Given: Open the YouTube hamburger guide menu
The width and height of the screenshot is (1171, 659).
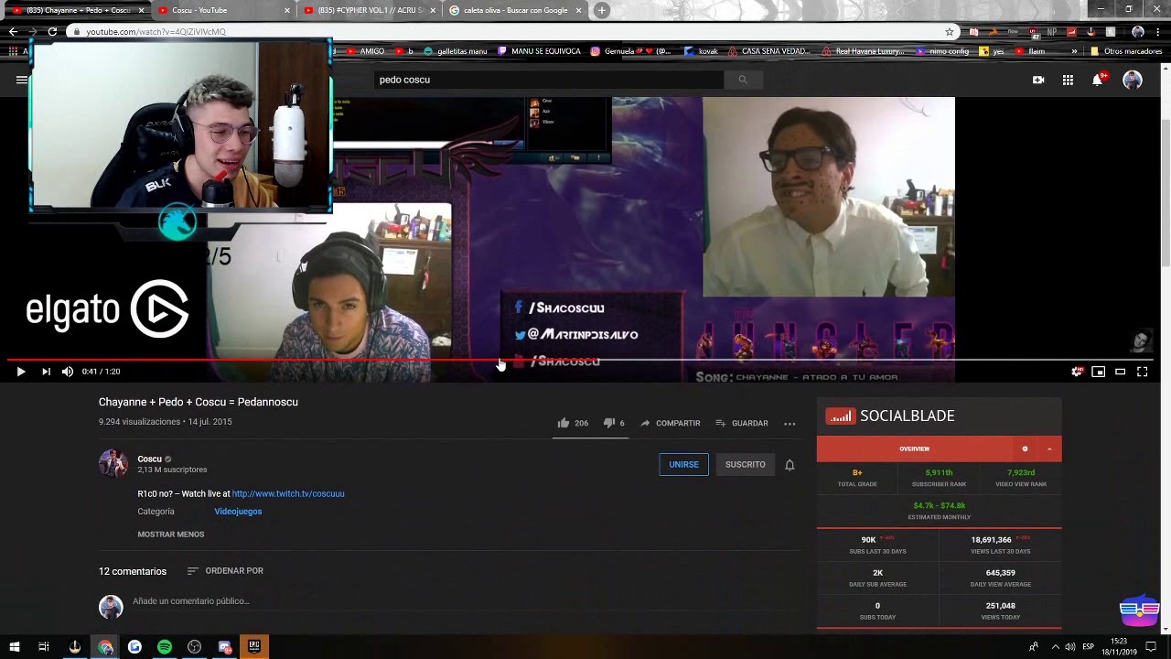Looking at the screenshot, I should [x=22, y=80].
